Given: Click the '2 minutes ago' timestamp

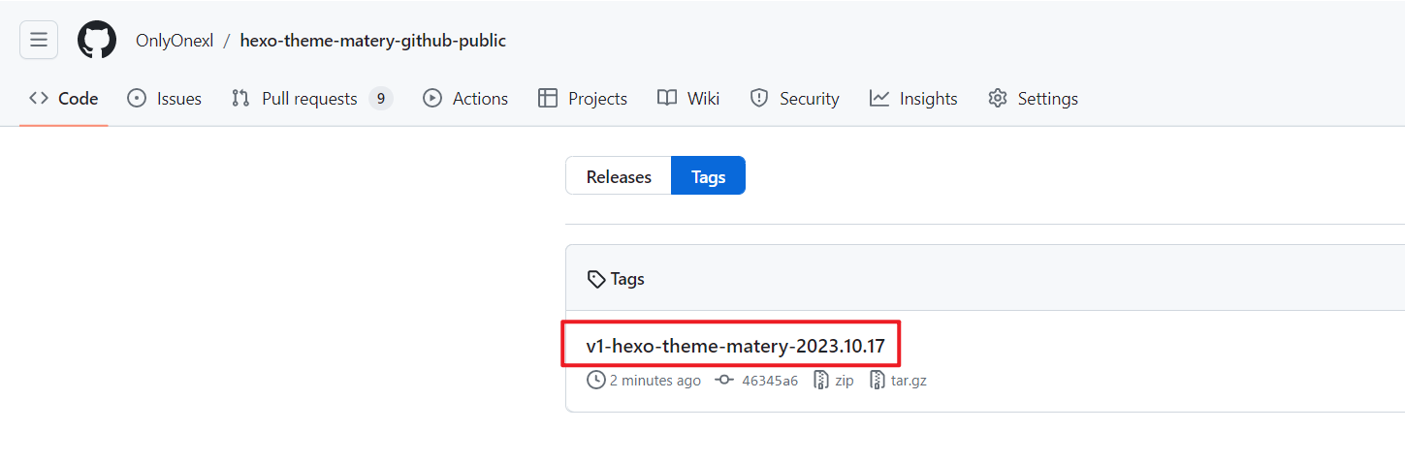Looking at the screenshot, I should click(655, 381).
